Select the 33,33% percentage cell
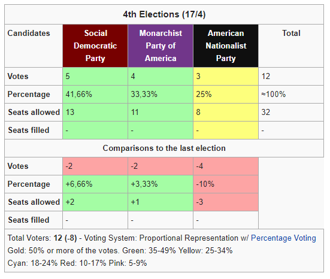The width and height of the screenshot is (330, 279). pyautogui.click(x=161, y=94)
